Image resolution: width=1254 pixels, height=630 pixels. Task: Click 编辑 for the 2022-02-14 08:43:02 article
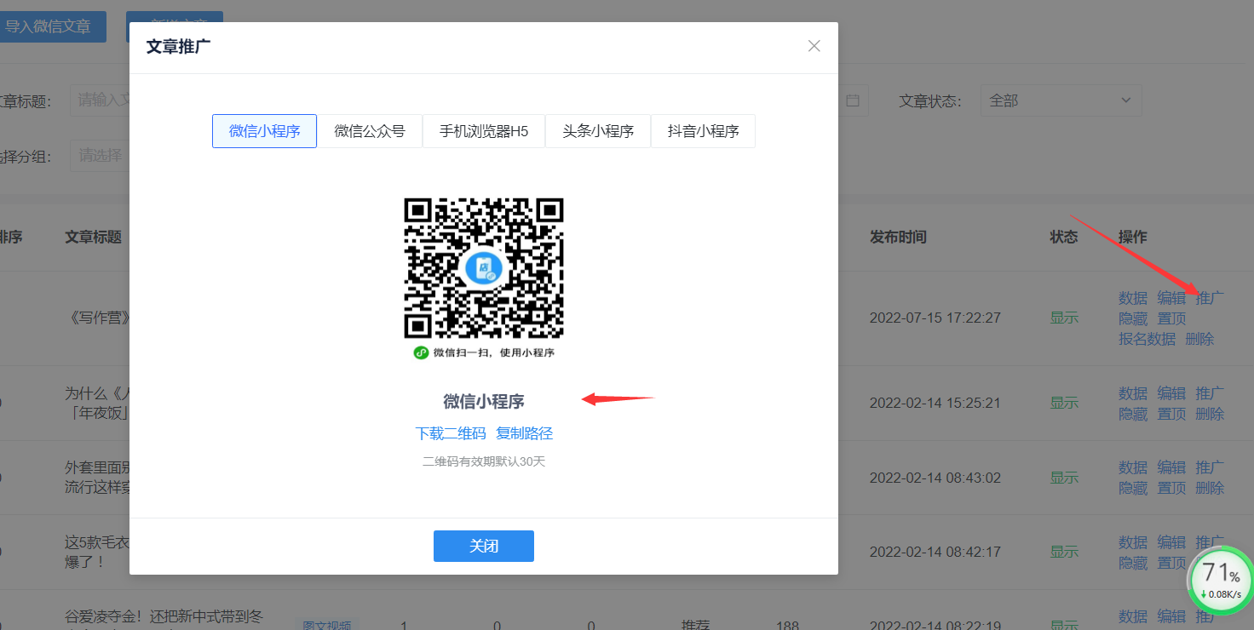click(1171, 467)
